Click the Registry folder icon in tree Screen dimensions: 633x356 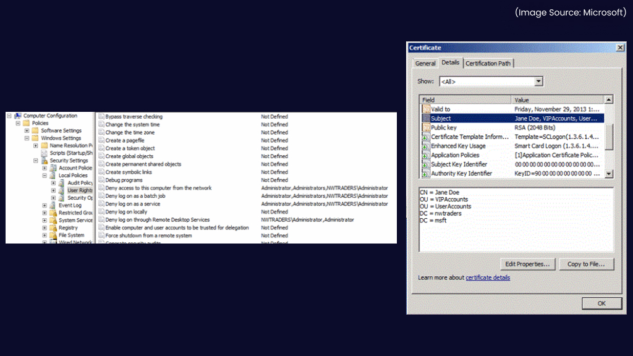pos(53,227)
